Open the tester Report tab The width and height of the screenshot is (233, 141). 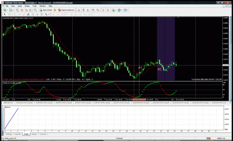coord(34,134)
